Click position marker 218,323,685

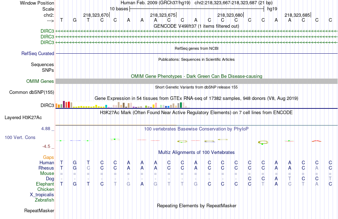coord(297,15)
